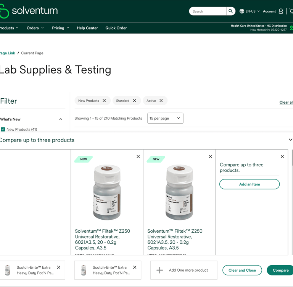Open the 15 per page dropdown

coord(165,118)
